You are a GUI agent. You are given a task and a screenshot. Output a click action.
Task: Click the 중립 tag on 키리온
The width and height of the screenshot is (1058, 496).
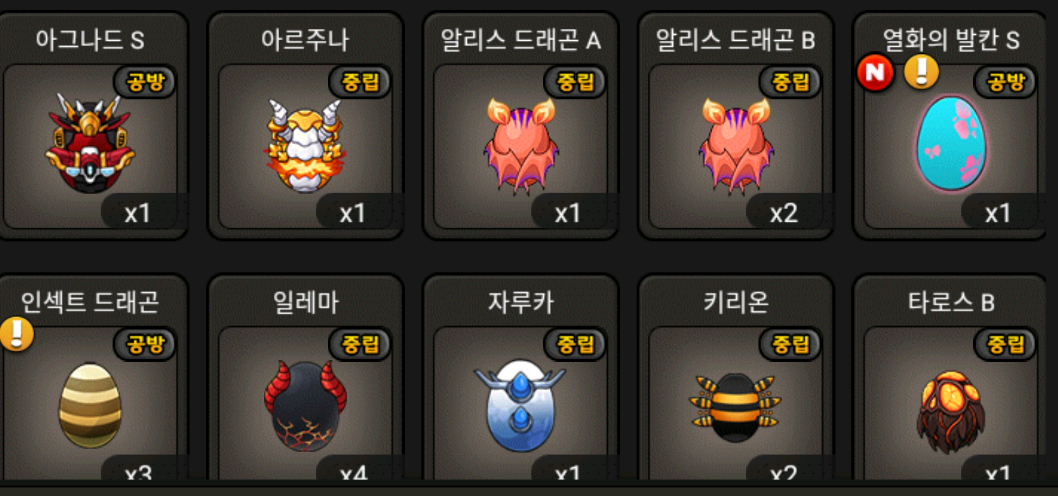[x=791, y=344]
